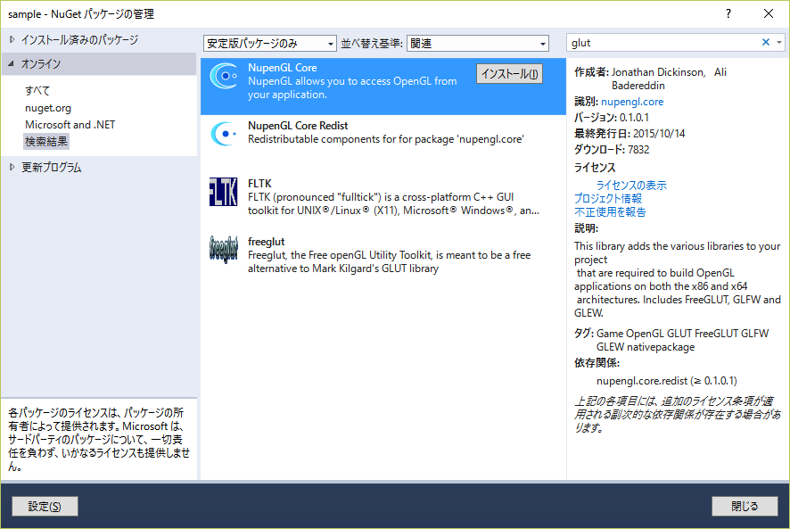Viewport: 790px width, 529px height.
Task: Click the 並べ替え基準 label
Action: coord(372,44)
